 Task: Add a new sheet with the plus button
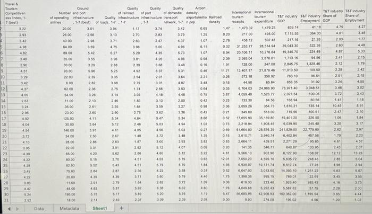pyautogui.click(x=122, y=208)
